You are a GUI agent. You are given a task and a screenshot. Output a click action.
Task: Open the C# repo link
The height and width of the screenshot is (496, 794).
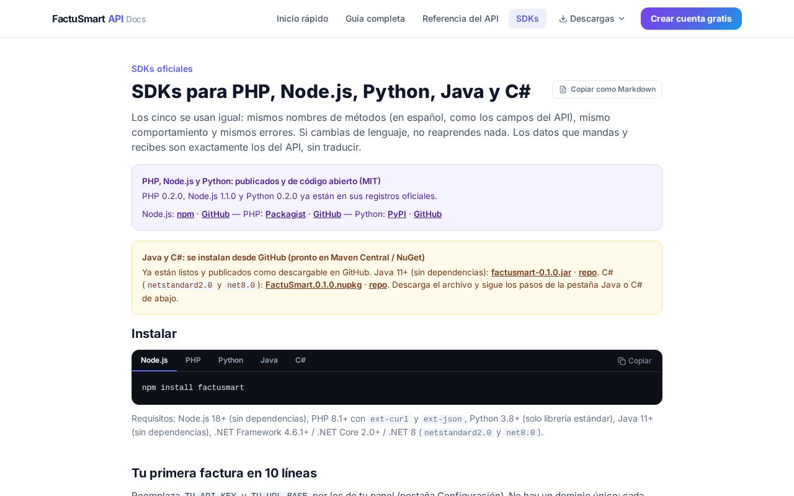pos(378,285)
